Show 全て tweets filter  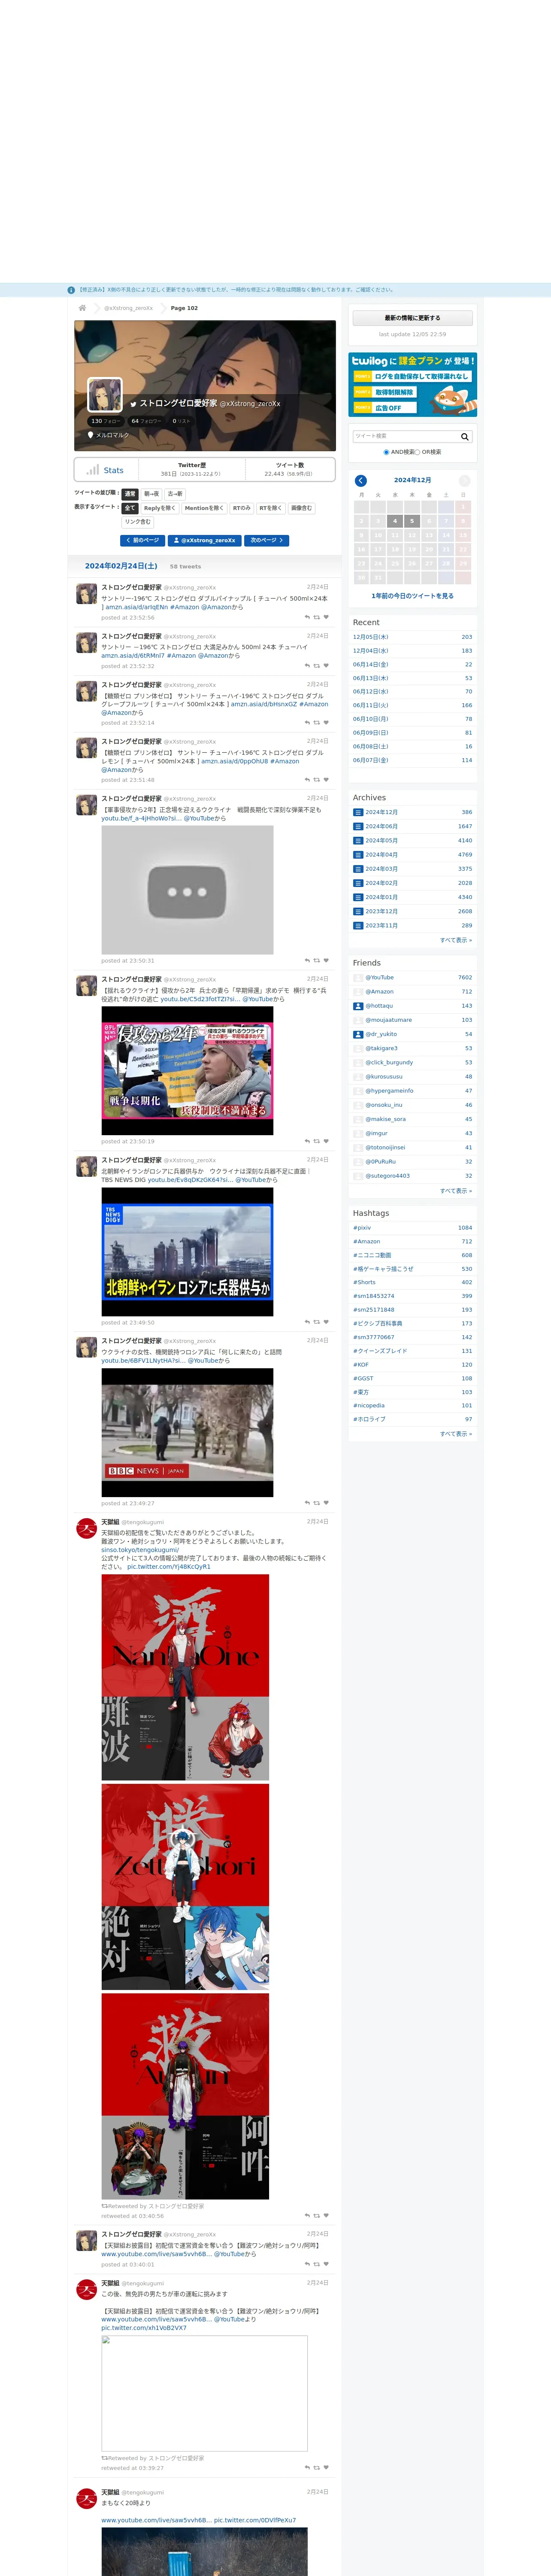[130, 508]
